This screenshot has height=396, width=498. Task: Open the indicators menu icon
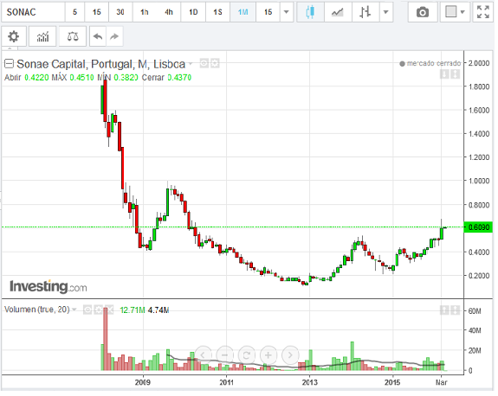pos(42,36)
